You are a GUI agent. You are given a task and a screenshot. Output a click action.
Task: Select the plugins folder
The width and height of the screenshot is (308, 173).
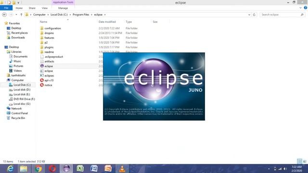[49, 47]
